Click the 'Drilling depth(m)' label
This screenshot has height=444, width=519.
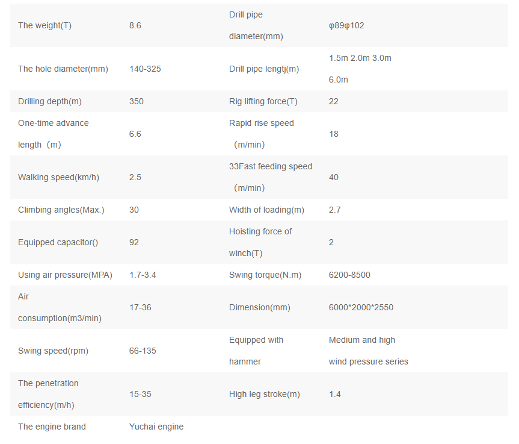49,101
